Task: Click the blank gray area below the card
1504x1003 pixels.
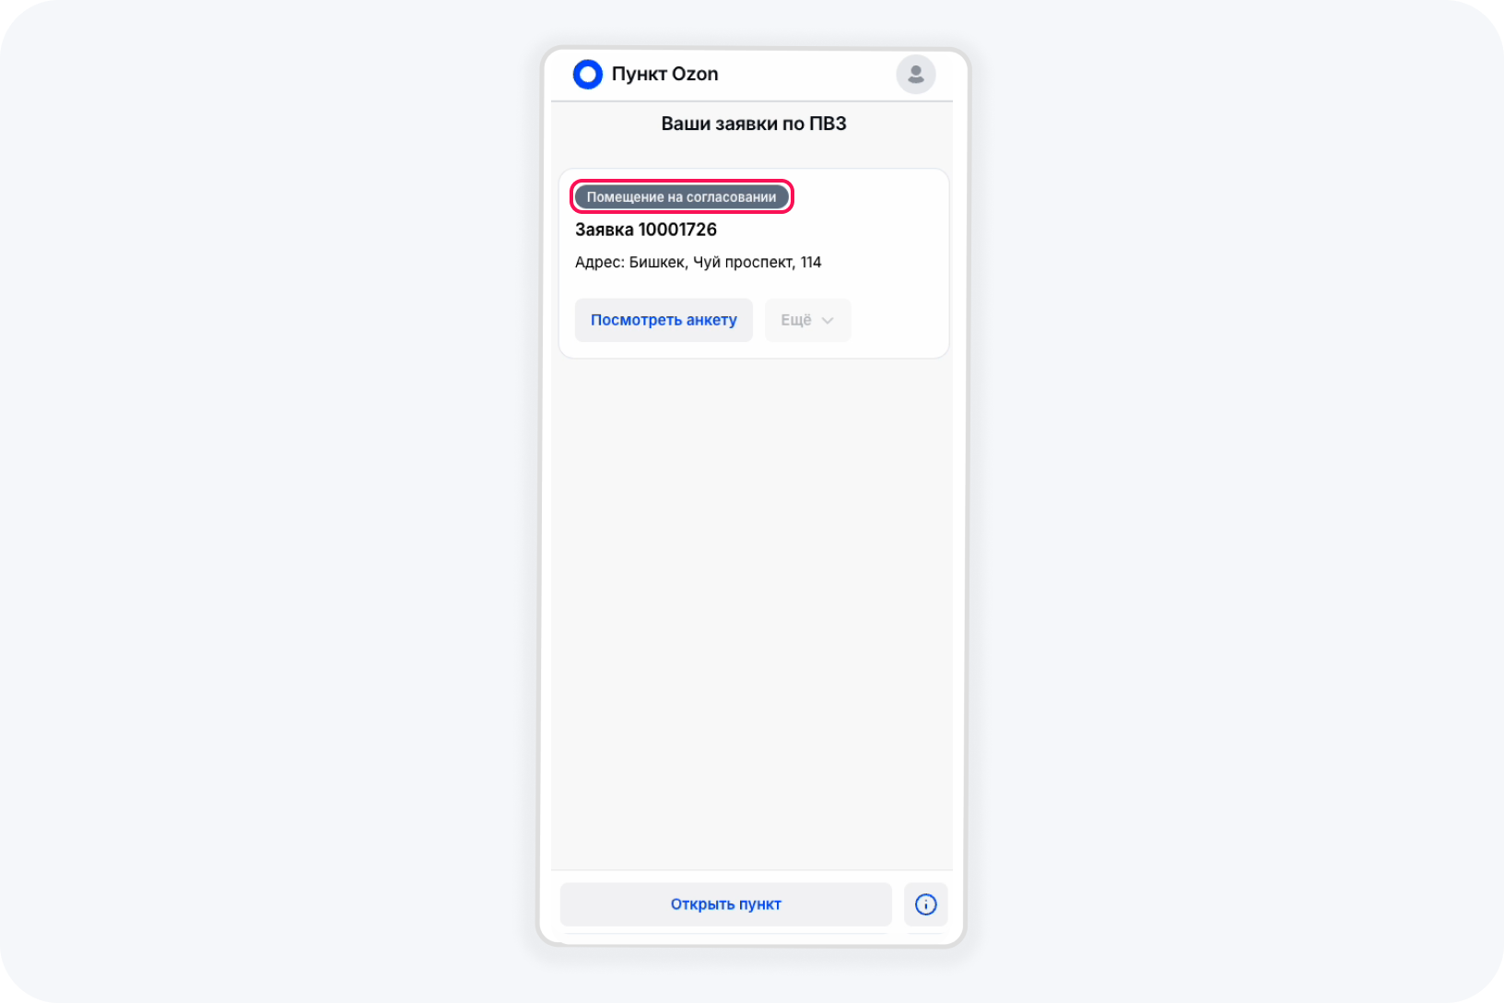Action: click(x=752, y=608)
